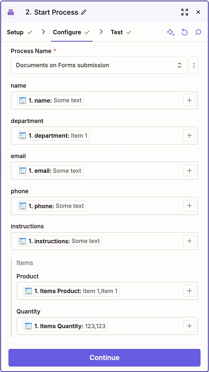Click the undo/refresh fields icon
Screen dimensions: 209x372
click(185, 32)
